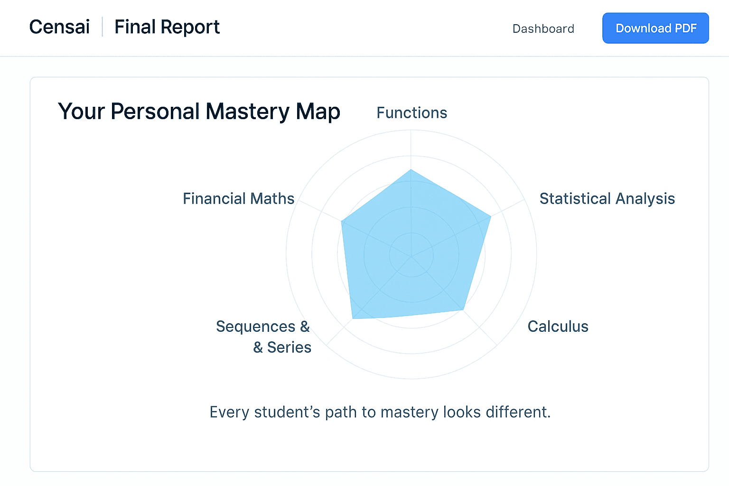Select the Sequences & Series label
Screen dimensions: 729x486
coord(262,336)
